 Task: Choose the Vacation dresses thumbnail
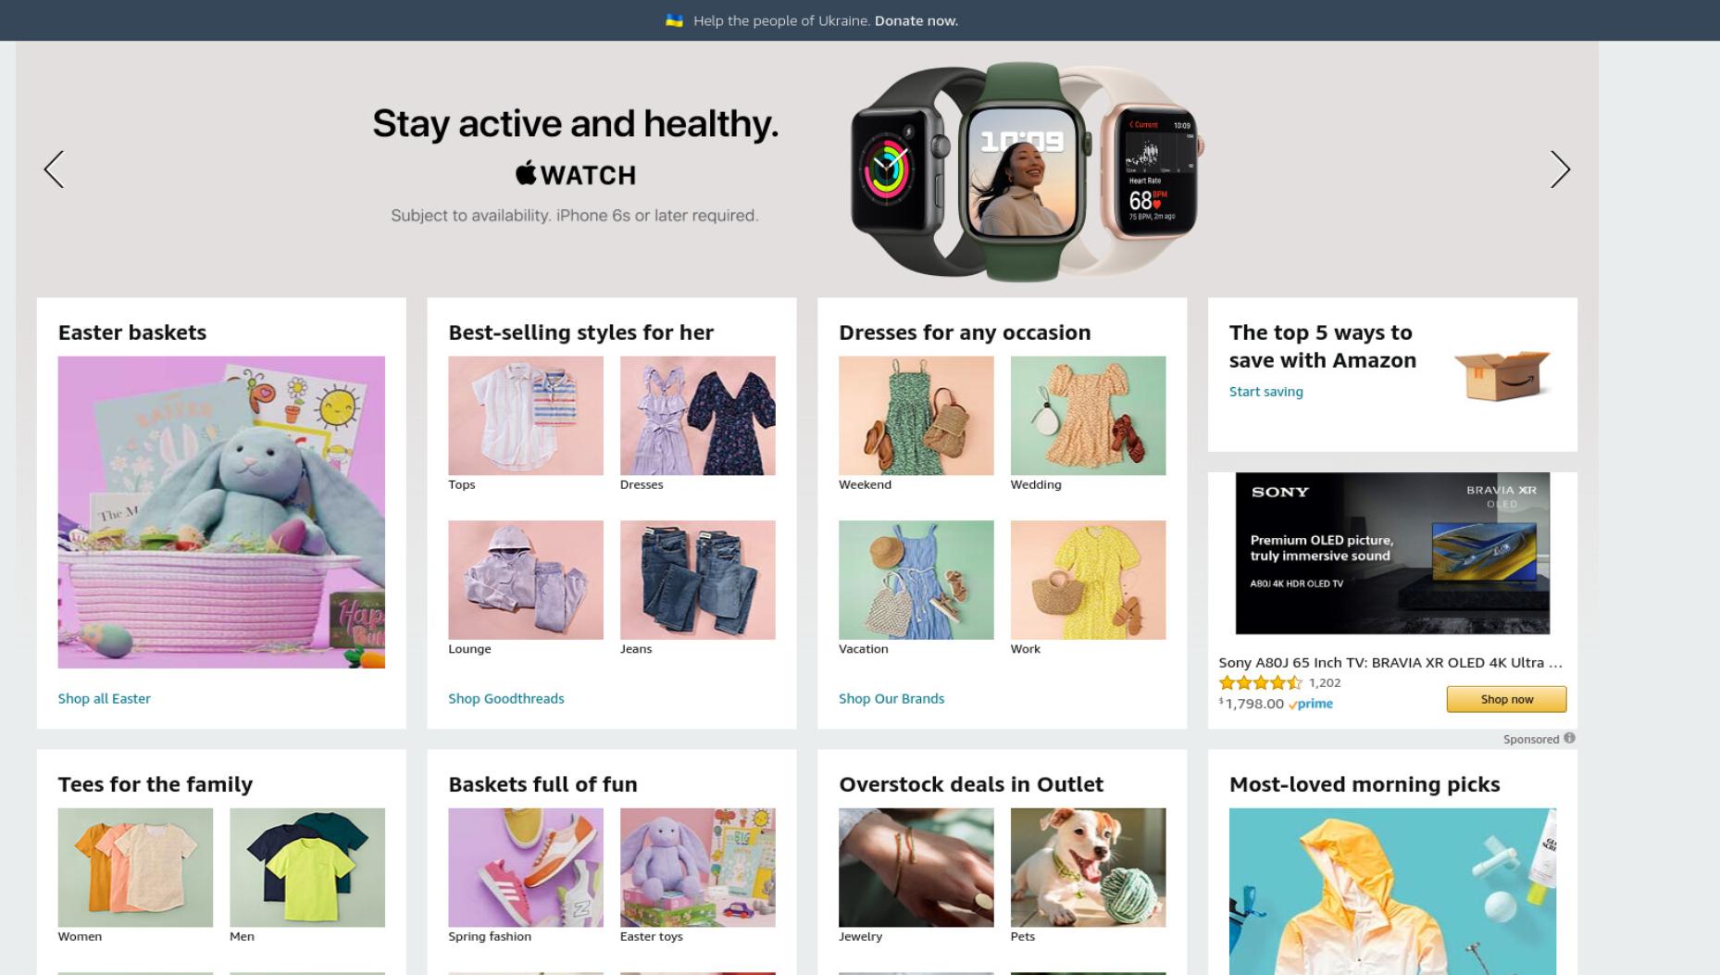(916, 580)
